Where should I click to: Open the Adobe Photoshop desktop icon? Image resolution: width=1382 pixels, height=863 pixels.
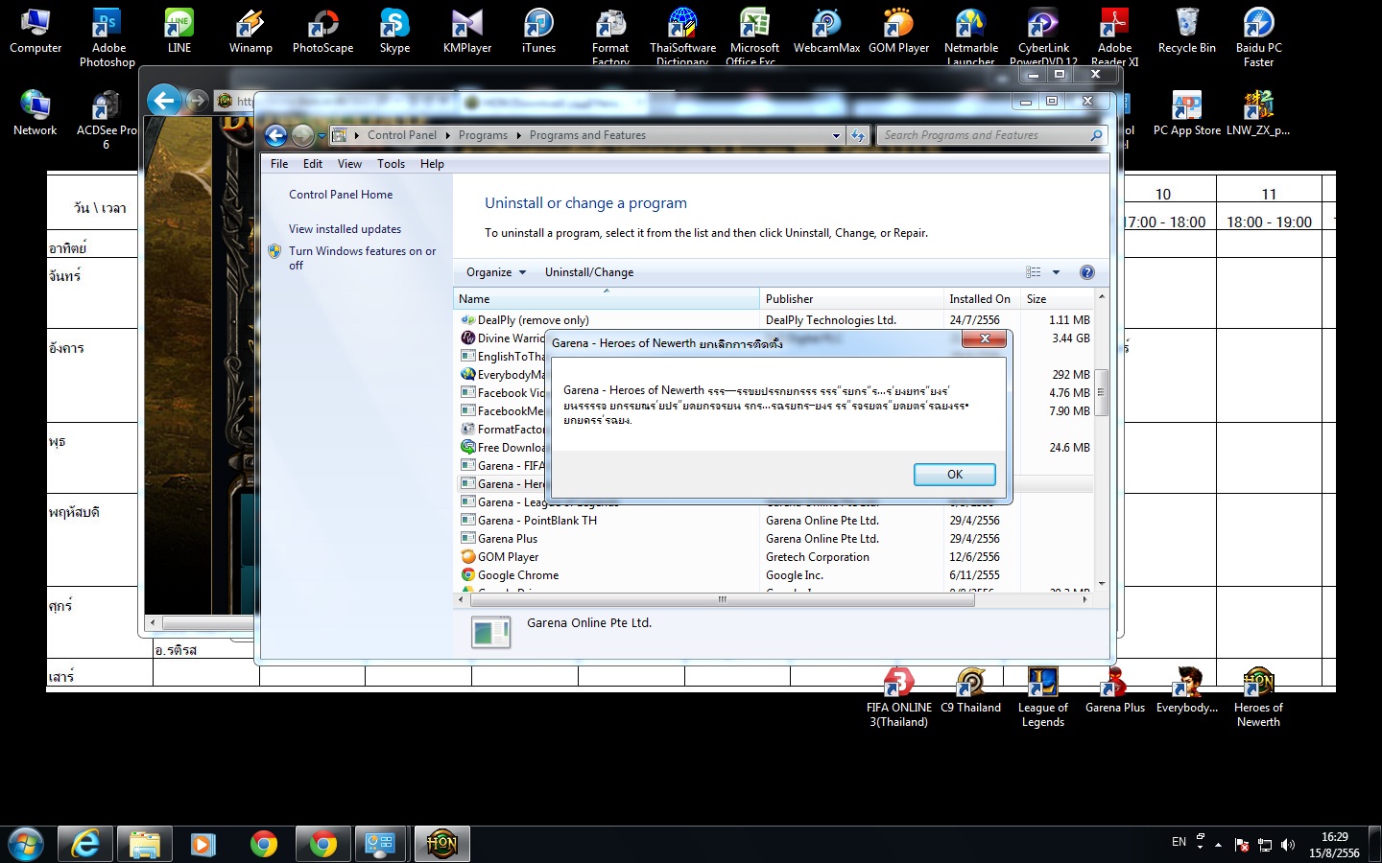(x=107, y=38)
